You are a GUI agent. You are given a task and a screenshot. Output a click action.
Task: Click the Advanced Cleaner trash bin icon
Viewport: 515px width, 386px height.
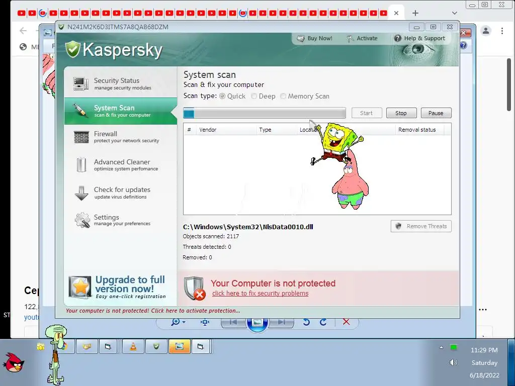81,165
